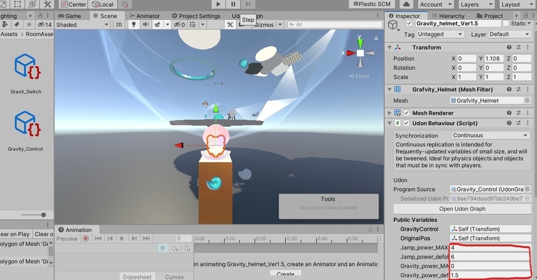Start Play mode
Viewport: 537px width, 280px height.
click(218, 4)
